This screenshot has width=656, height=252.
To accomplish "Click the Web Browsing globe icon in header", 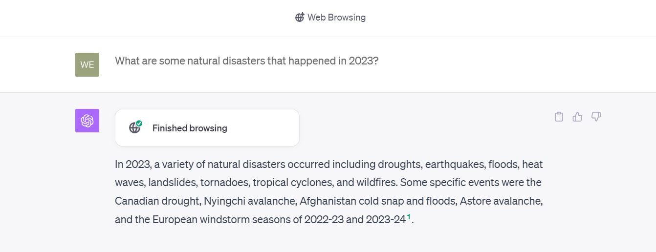I will (x=300, y=18).
